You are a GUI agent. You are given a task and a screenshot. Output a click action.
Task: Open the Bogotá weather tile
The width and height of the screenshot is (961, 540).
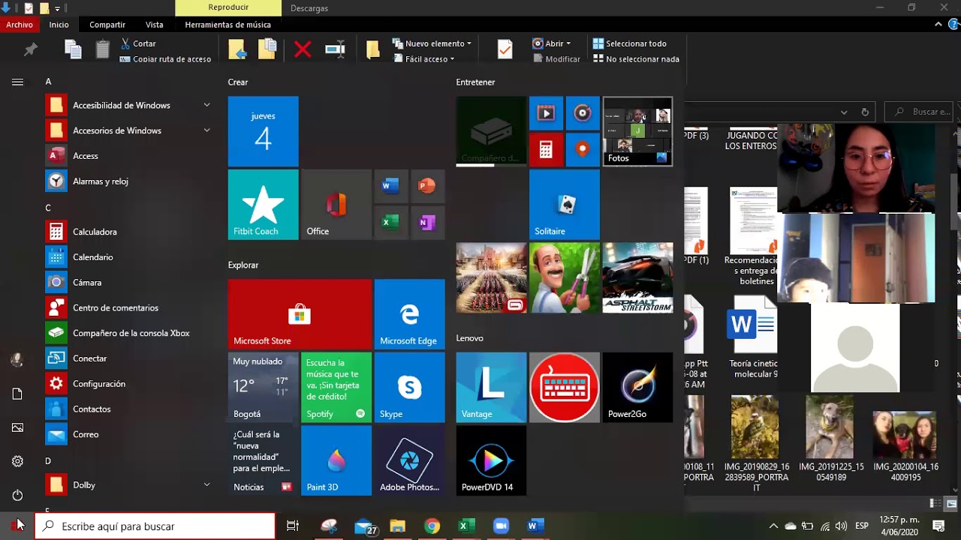(263, 387)
